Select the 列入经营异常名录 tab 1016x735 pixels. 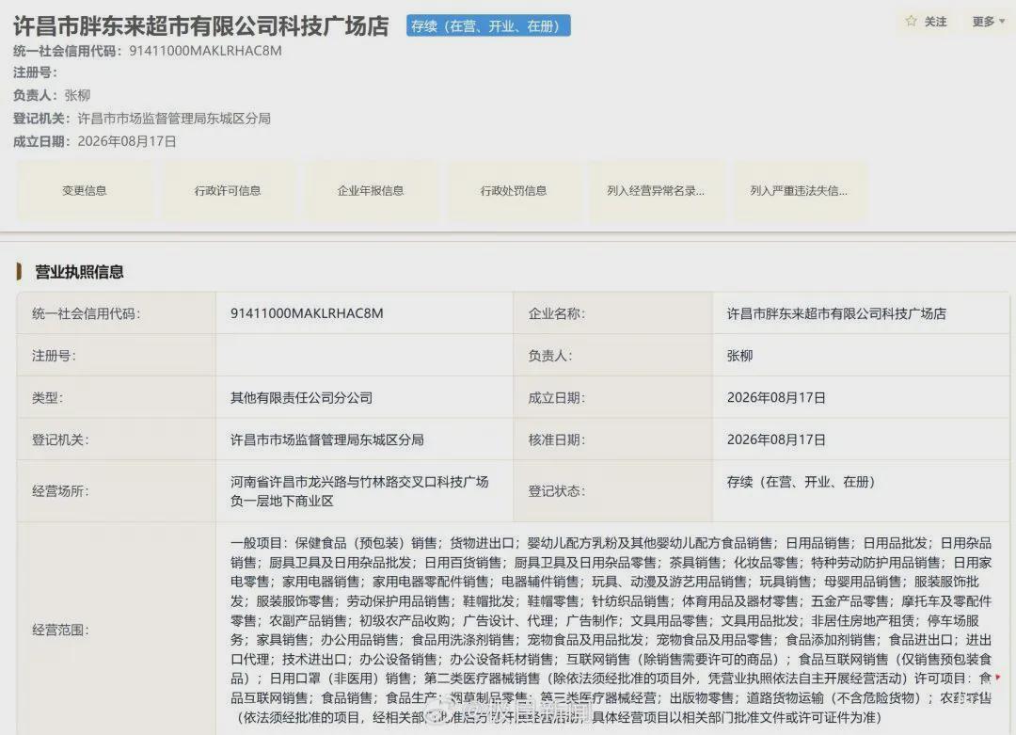point(656,190)
